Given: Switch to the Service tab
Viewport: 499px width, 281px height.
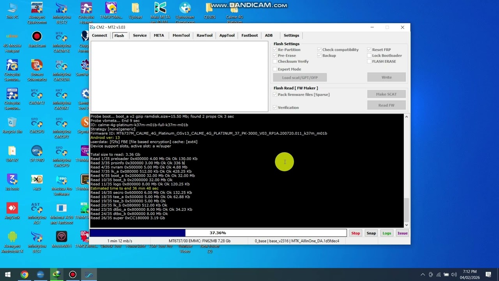Looking at the screenshot, I should (x=140, y=36).
